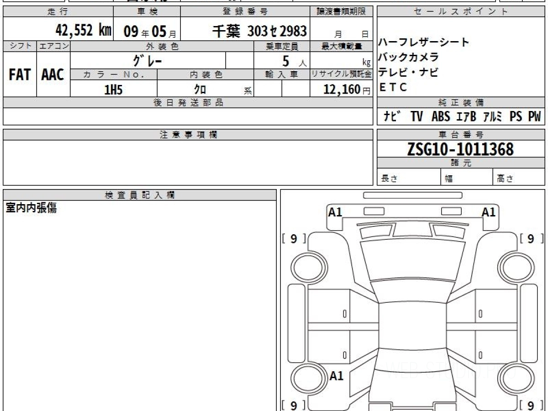
Task: Select the ハーフレザーシート sales point line
Action: (x=424, y=42)
